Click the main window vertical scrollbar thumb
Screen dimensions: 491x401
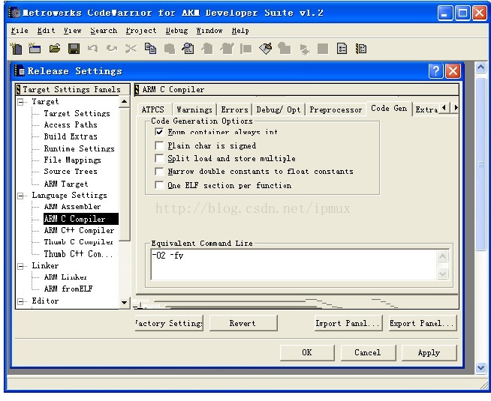pyautogui.click(x=481, y=163)
